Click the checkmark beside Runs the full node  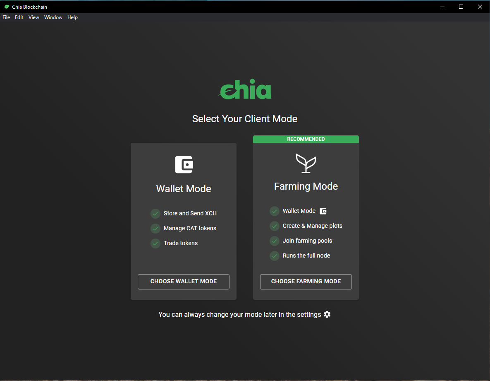(275, 256)
